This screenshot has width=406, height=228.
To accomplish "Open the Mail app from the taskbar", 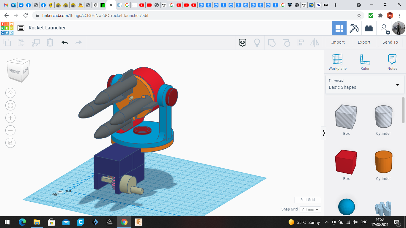I will click(x=66, y=222).
